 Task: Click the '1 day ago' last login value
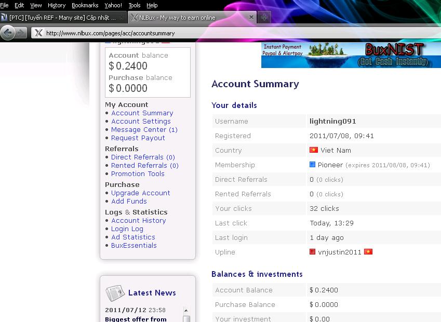point(327,238)
